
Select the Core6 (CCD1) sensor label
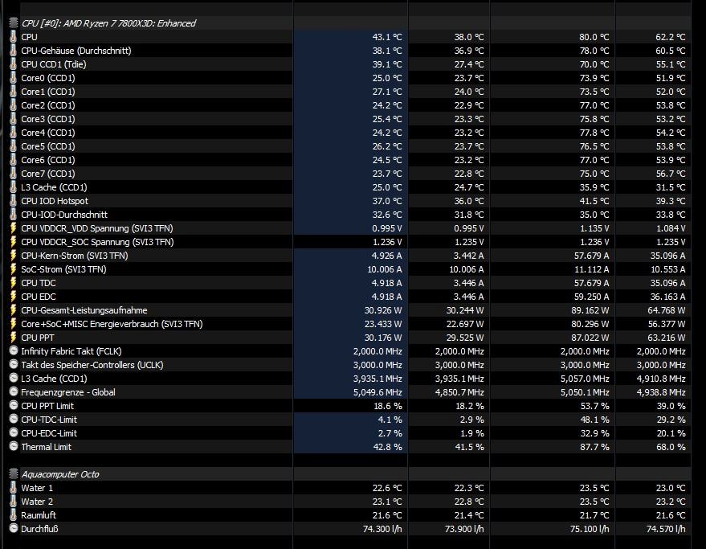click(x=48, y=160)
